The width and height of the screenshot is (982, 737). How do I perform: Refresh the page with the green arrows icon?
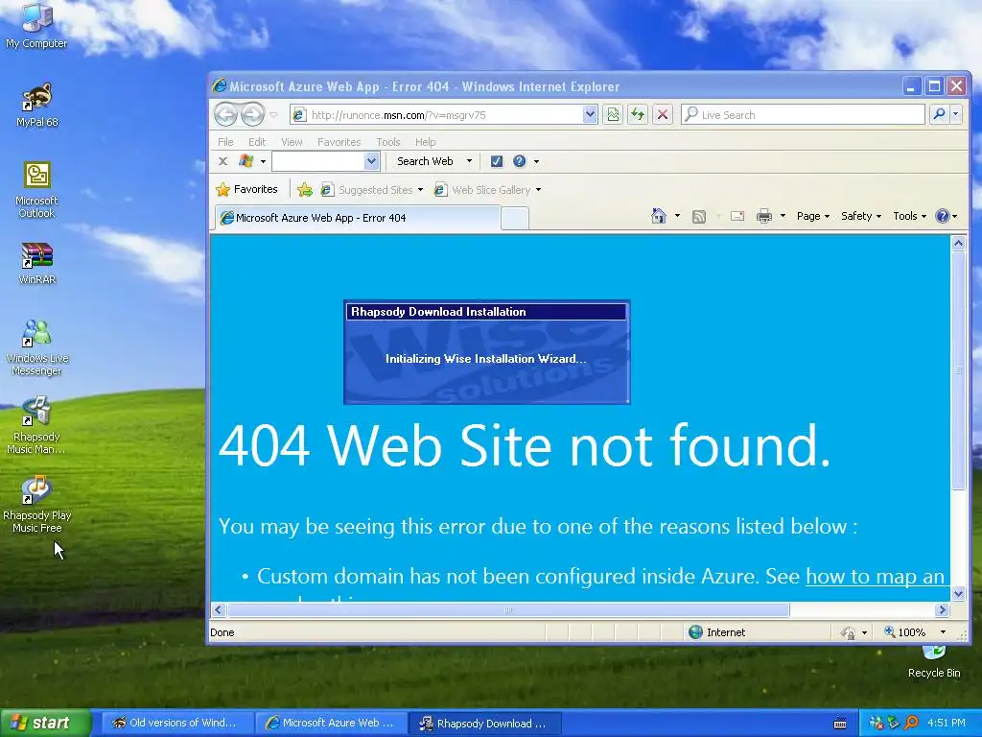638,115
